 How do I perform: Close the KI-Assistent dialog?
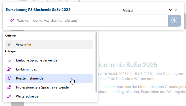tap(176, 10)
